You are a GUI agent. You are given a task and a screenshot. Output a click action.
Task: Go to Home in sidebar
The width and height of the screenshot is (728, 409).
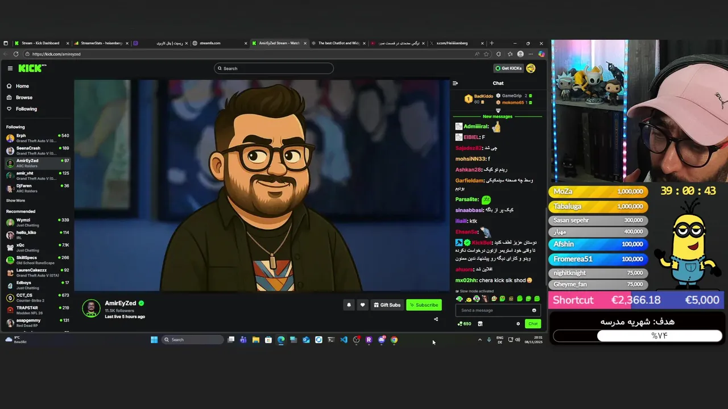tap(22, 86)
